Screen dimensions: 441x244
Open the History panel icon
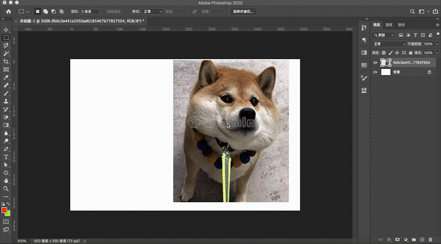[364, 27]
